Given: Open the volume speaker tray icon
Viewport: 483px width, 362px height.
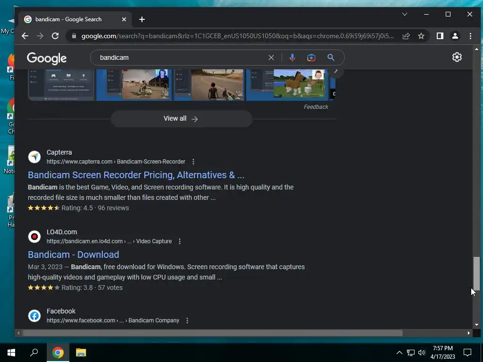Looking at the screenshot, I should click(x=422, y=353).
